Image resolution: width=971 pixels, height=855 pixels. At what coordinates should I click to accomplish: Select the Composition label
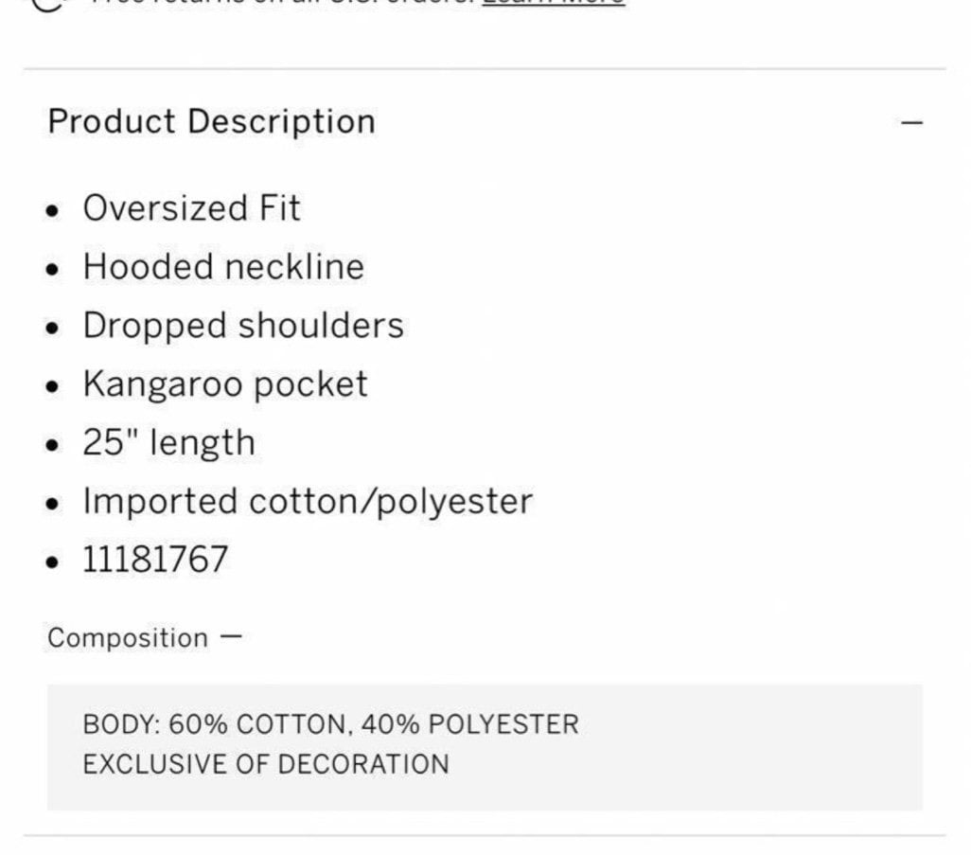(128, 637)
